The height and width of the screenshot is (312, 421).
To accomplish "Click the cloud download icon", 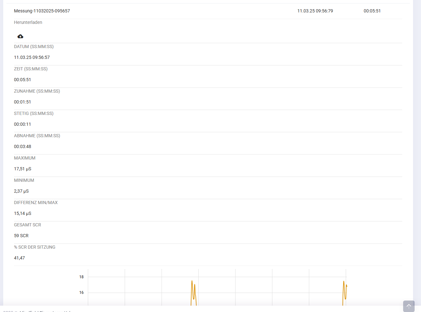I will (20, 36).
